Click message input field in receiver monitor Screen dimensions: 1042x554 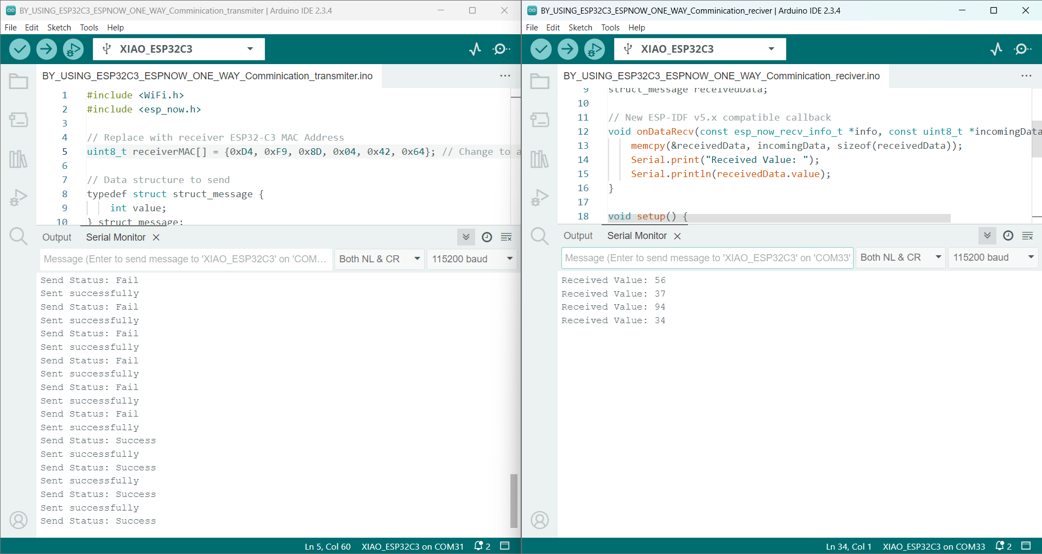[708, 257]
